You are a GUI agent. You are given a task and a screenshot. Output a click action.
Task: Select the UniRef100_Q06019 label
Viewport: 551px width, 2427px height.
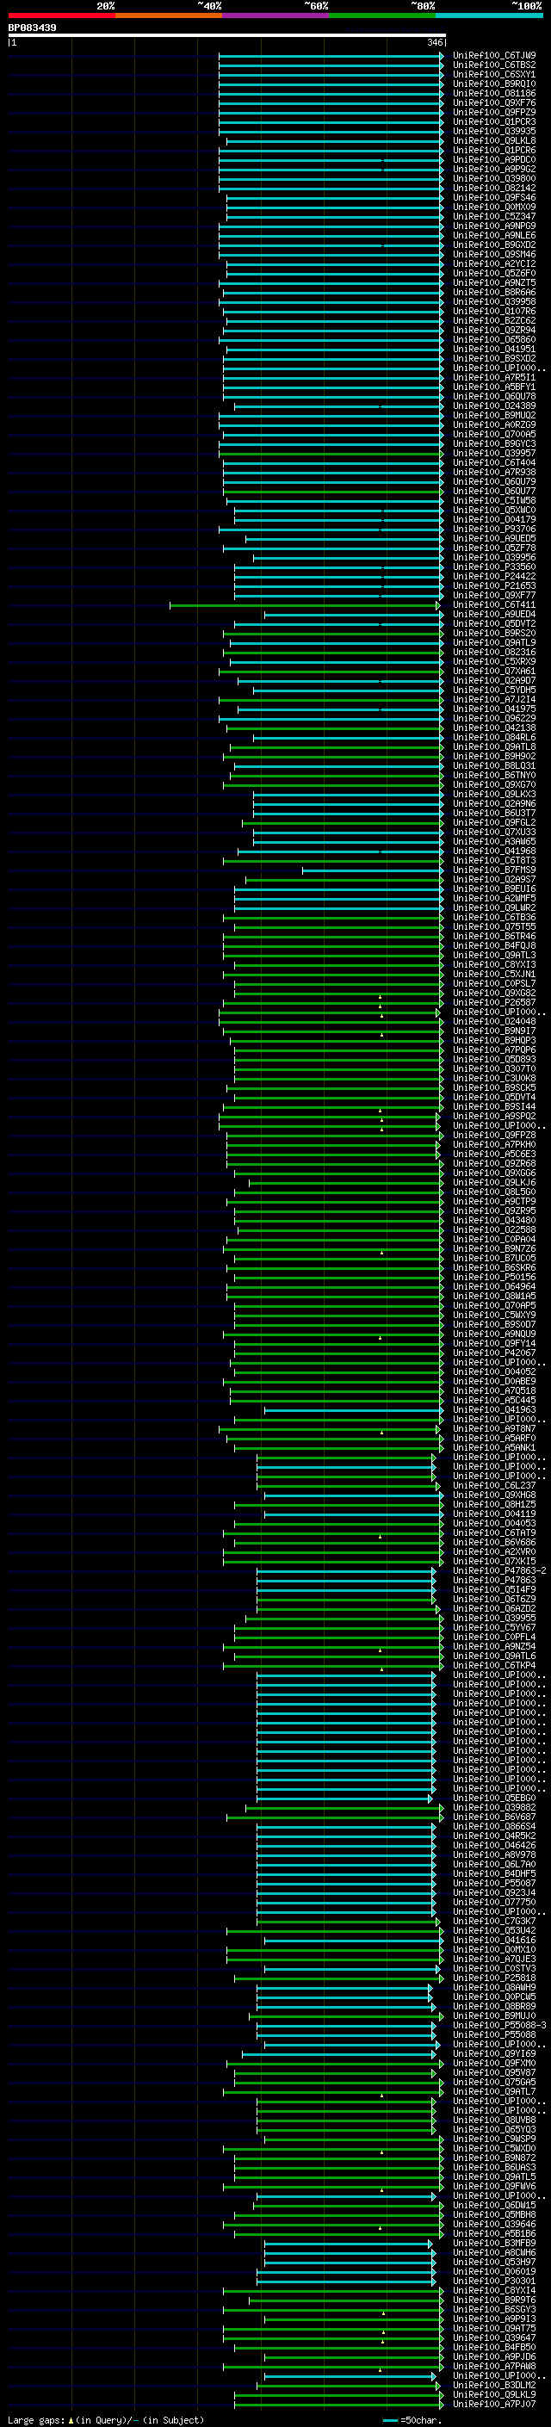(x=494, y=2271)
